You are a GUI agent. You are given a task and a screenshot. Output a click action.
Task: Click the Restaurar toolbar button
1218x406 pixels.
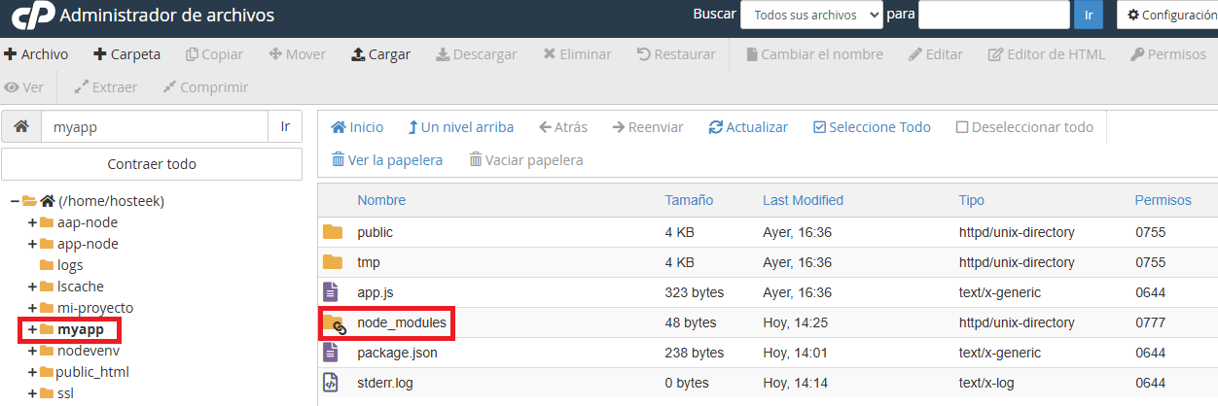click(x=676, y=54)
